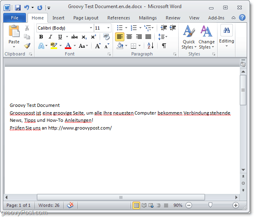Click proofing errors status icon
Screen dimensions: 254x217
[x=70, y=205]
